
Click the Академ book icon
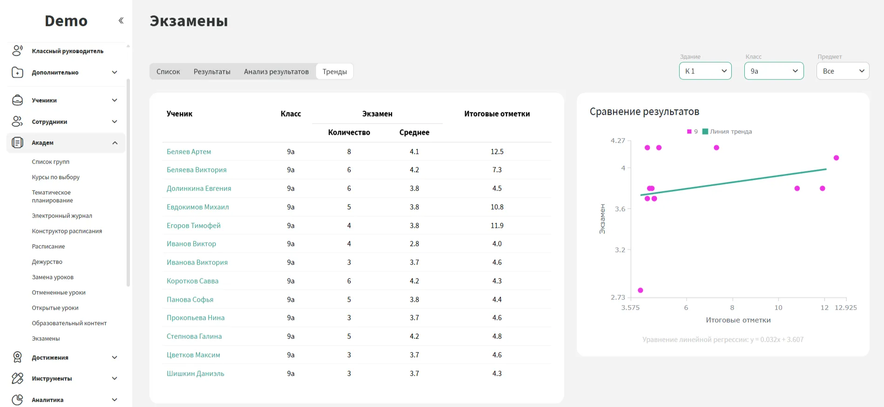[17, 143]
